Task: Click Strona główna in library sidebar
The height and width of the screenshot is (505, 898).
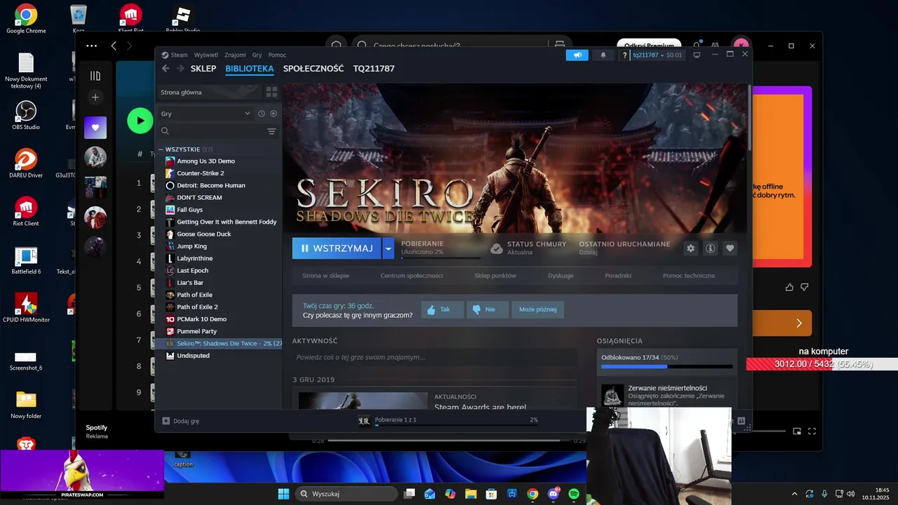Action: tap(208, 92)
